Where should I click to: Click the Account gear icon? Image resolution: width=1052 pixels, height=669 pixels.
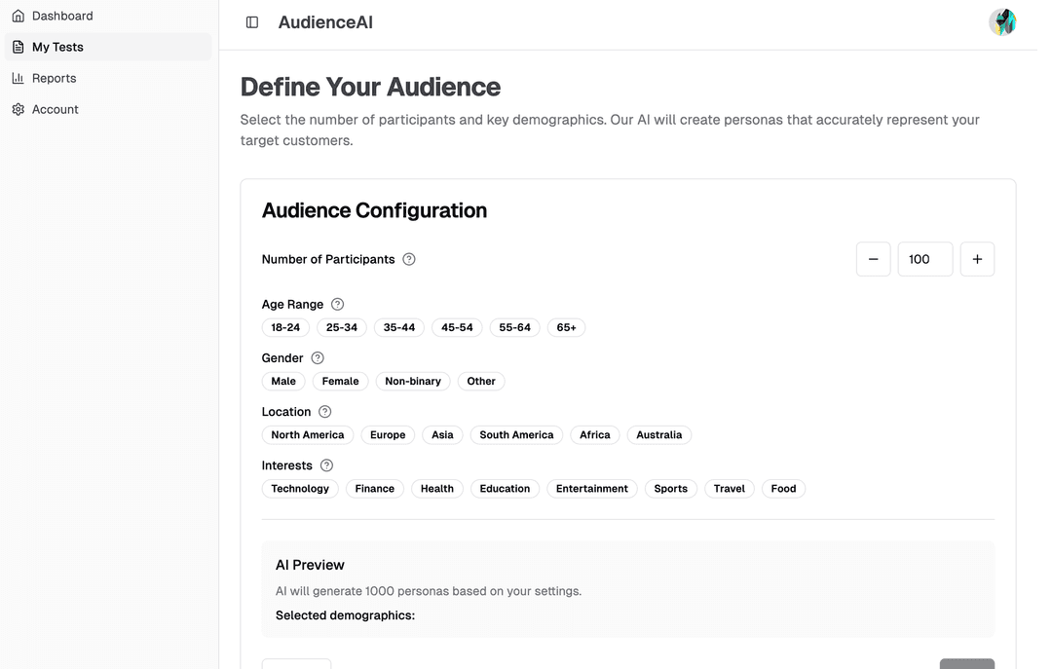click(19, 109)
